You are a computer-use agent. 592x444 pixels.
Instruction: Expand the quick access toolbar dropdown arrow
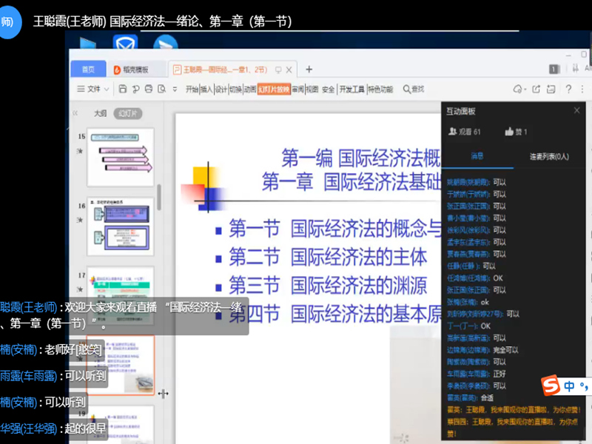[x=175, y=89]
